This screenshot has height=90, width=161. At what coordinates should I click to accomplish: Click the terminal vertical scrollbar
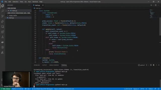160,83
